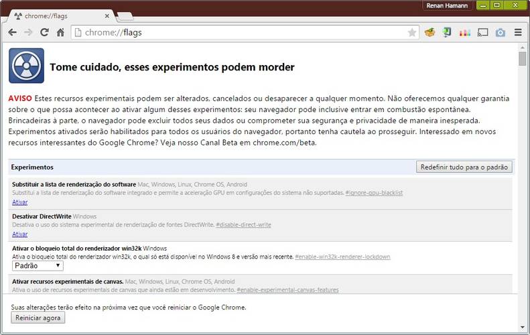530x335 pixels.
Task: Click the Renan Hamann profile button
Action: [447, 5]
